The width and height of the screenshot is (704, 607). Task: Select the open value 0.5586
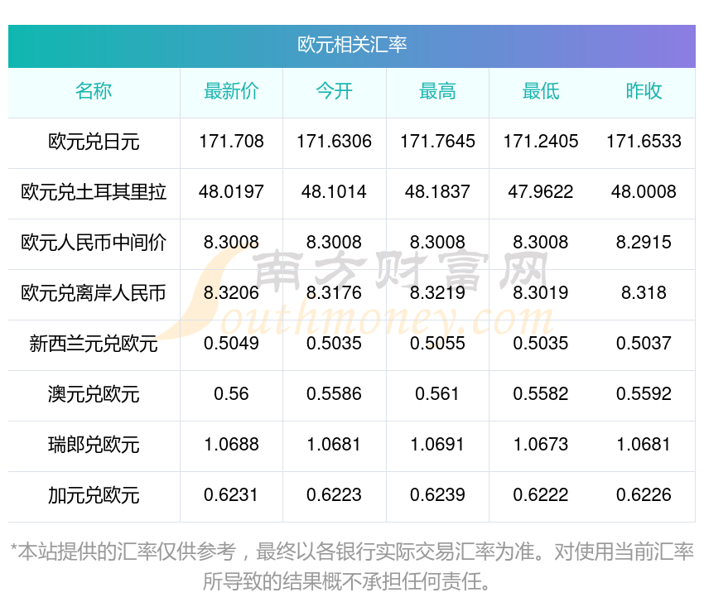click(334, 393)
